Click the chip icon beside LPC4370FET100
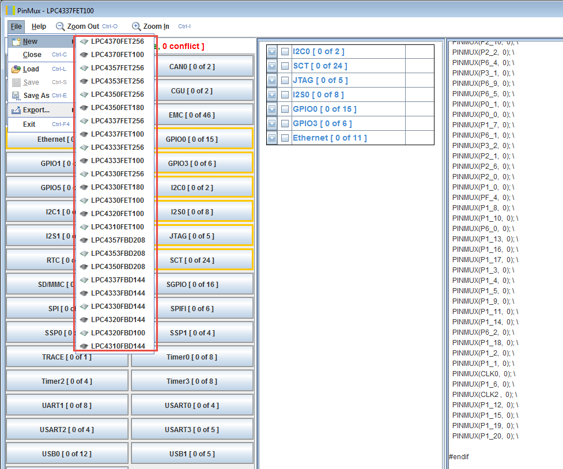The width and height of the screenshot is (563, 469). [84, 55]
